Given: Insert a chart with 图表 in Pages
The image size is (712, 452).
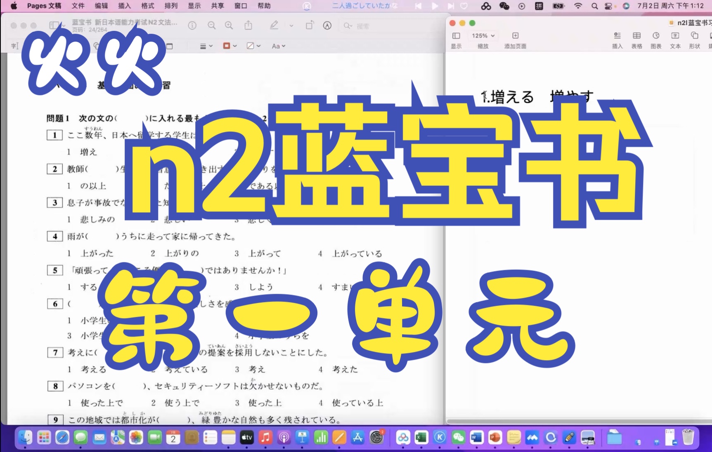Looking at the screenshot, I should [656, 40].
